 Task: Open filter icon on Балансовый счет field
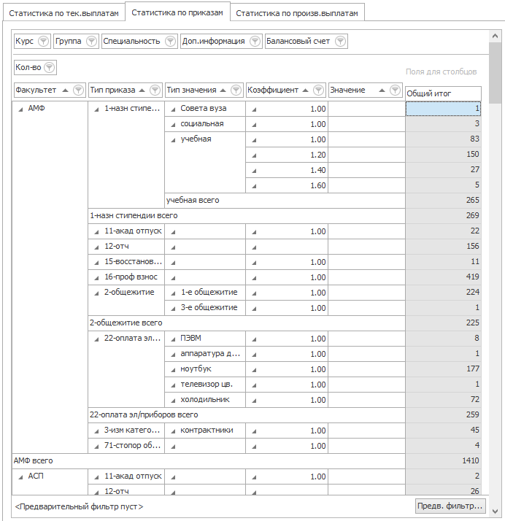click(x=340, y=41)
